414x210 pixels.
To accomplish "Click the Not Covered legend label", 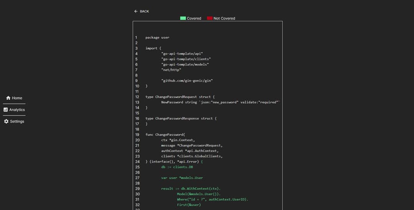I will point(224,18).
